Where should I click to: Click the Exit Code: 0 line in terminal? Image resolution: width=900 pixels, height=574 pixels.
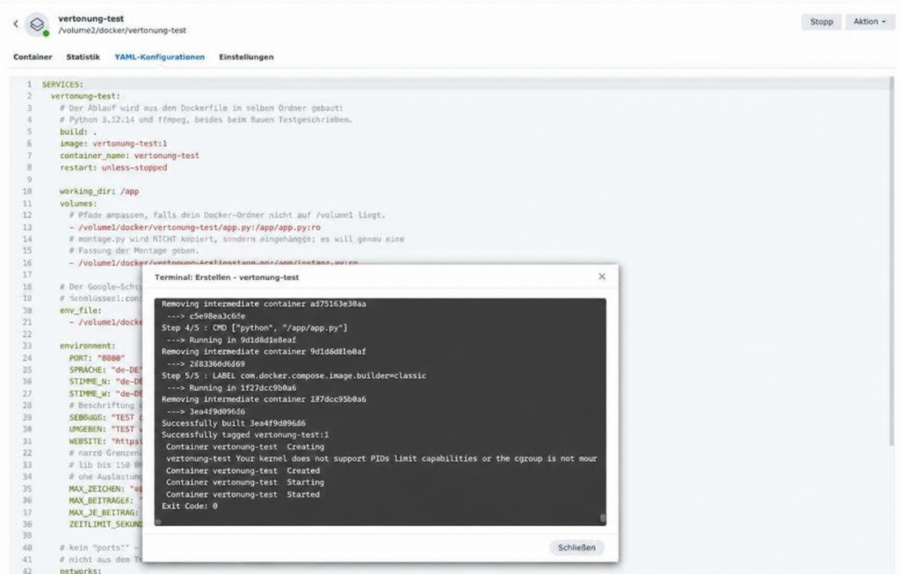click(x=190, y=506)
